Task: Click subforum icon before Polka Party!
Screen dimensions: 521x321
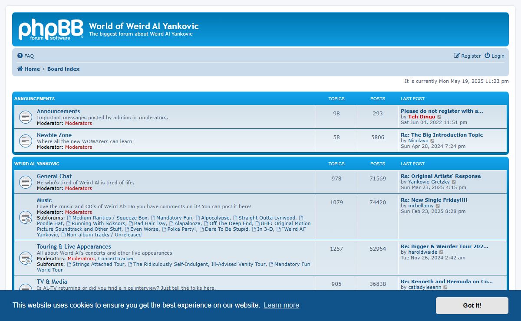Action: [x=164, y=229]
